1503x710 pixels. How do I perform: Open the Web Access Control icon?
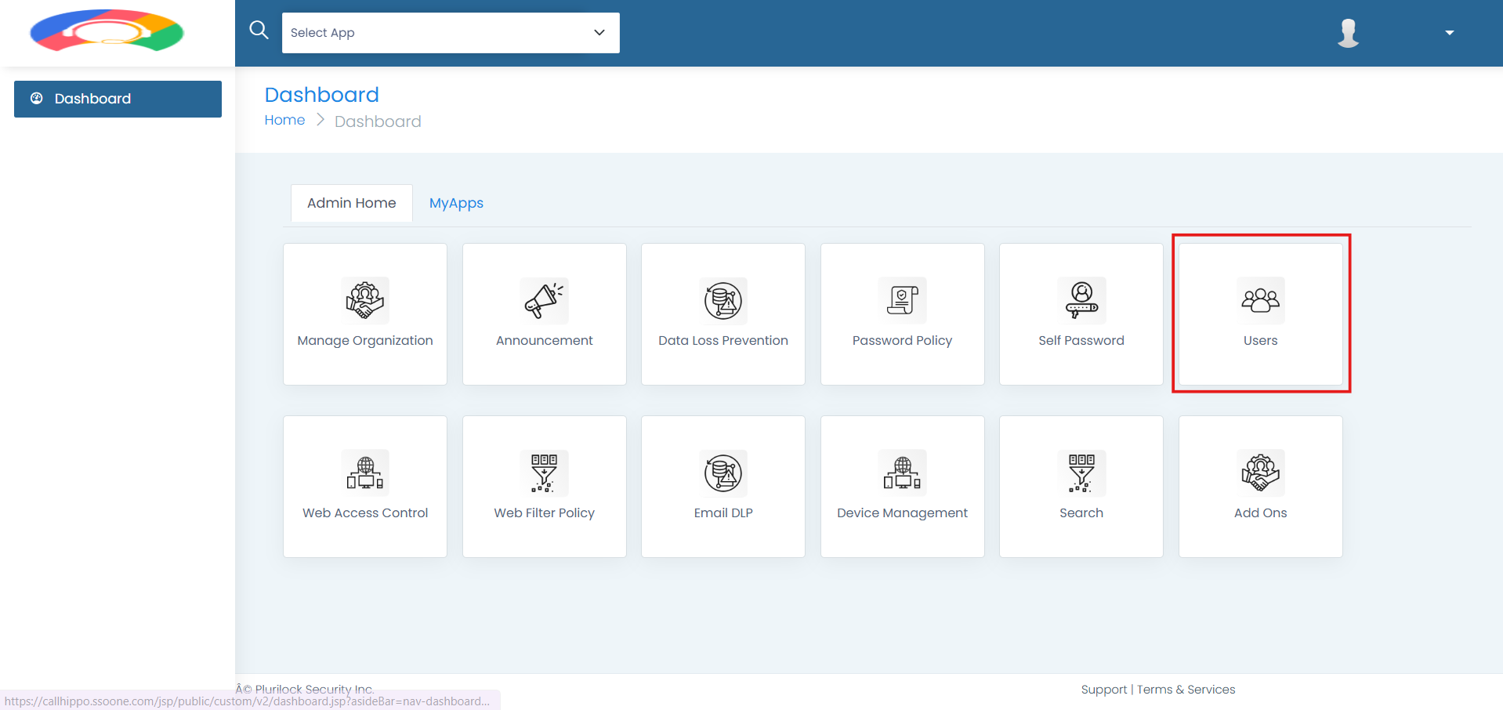click(365, 473)
